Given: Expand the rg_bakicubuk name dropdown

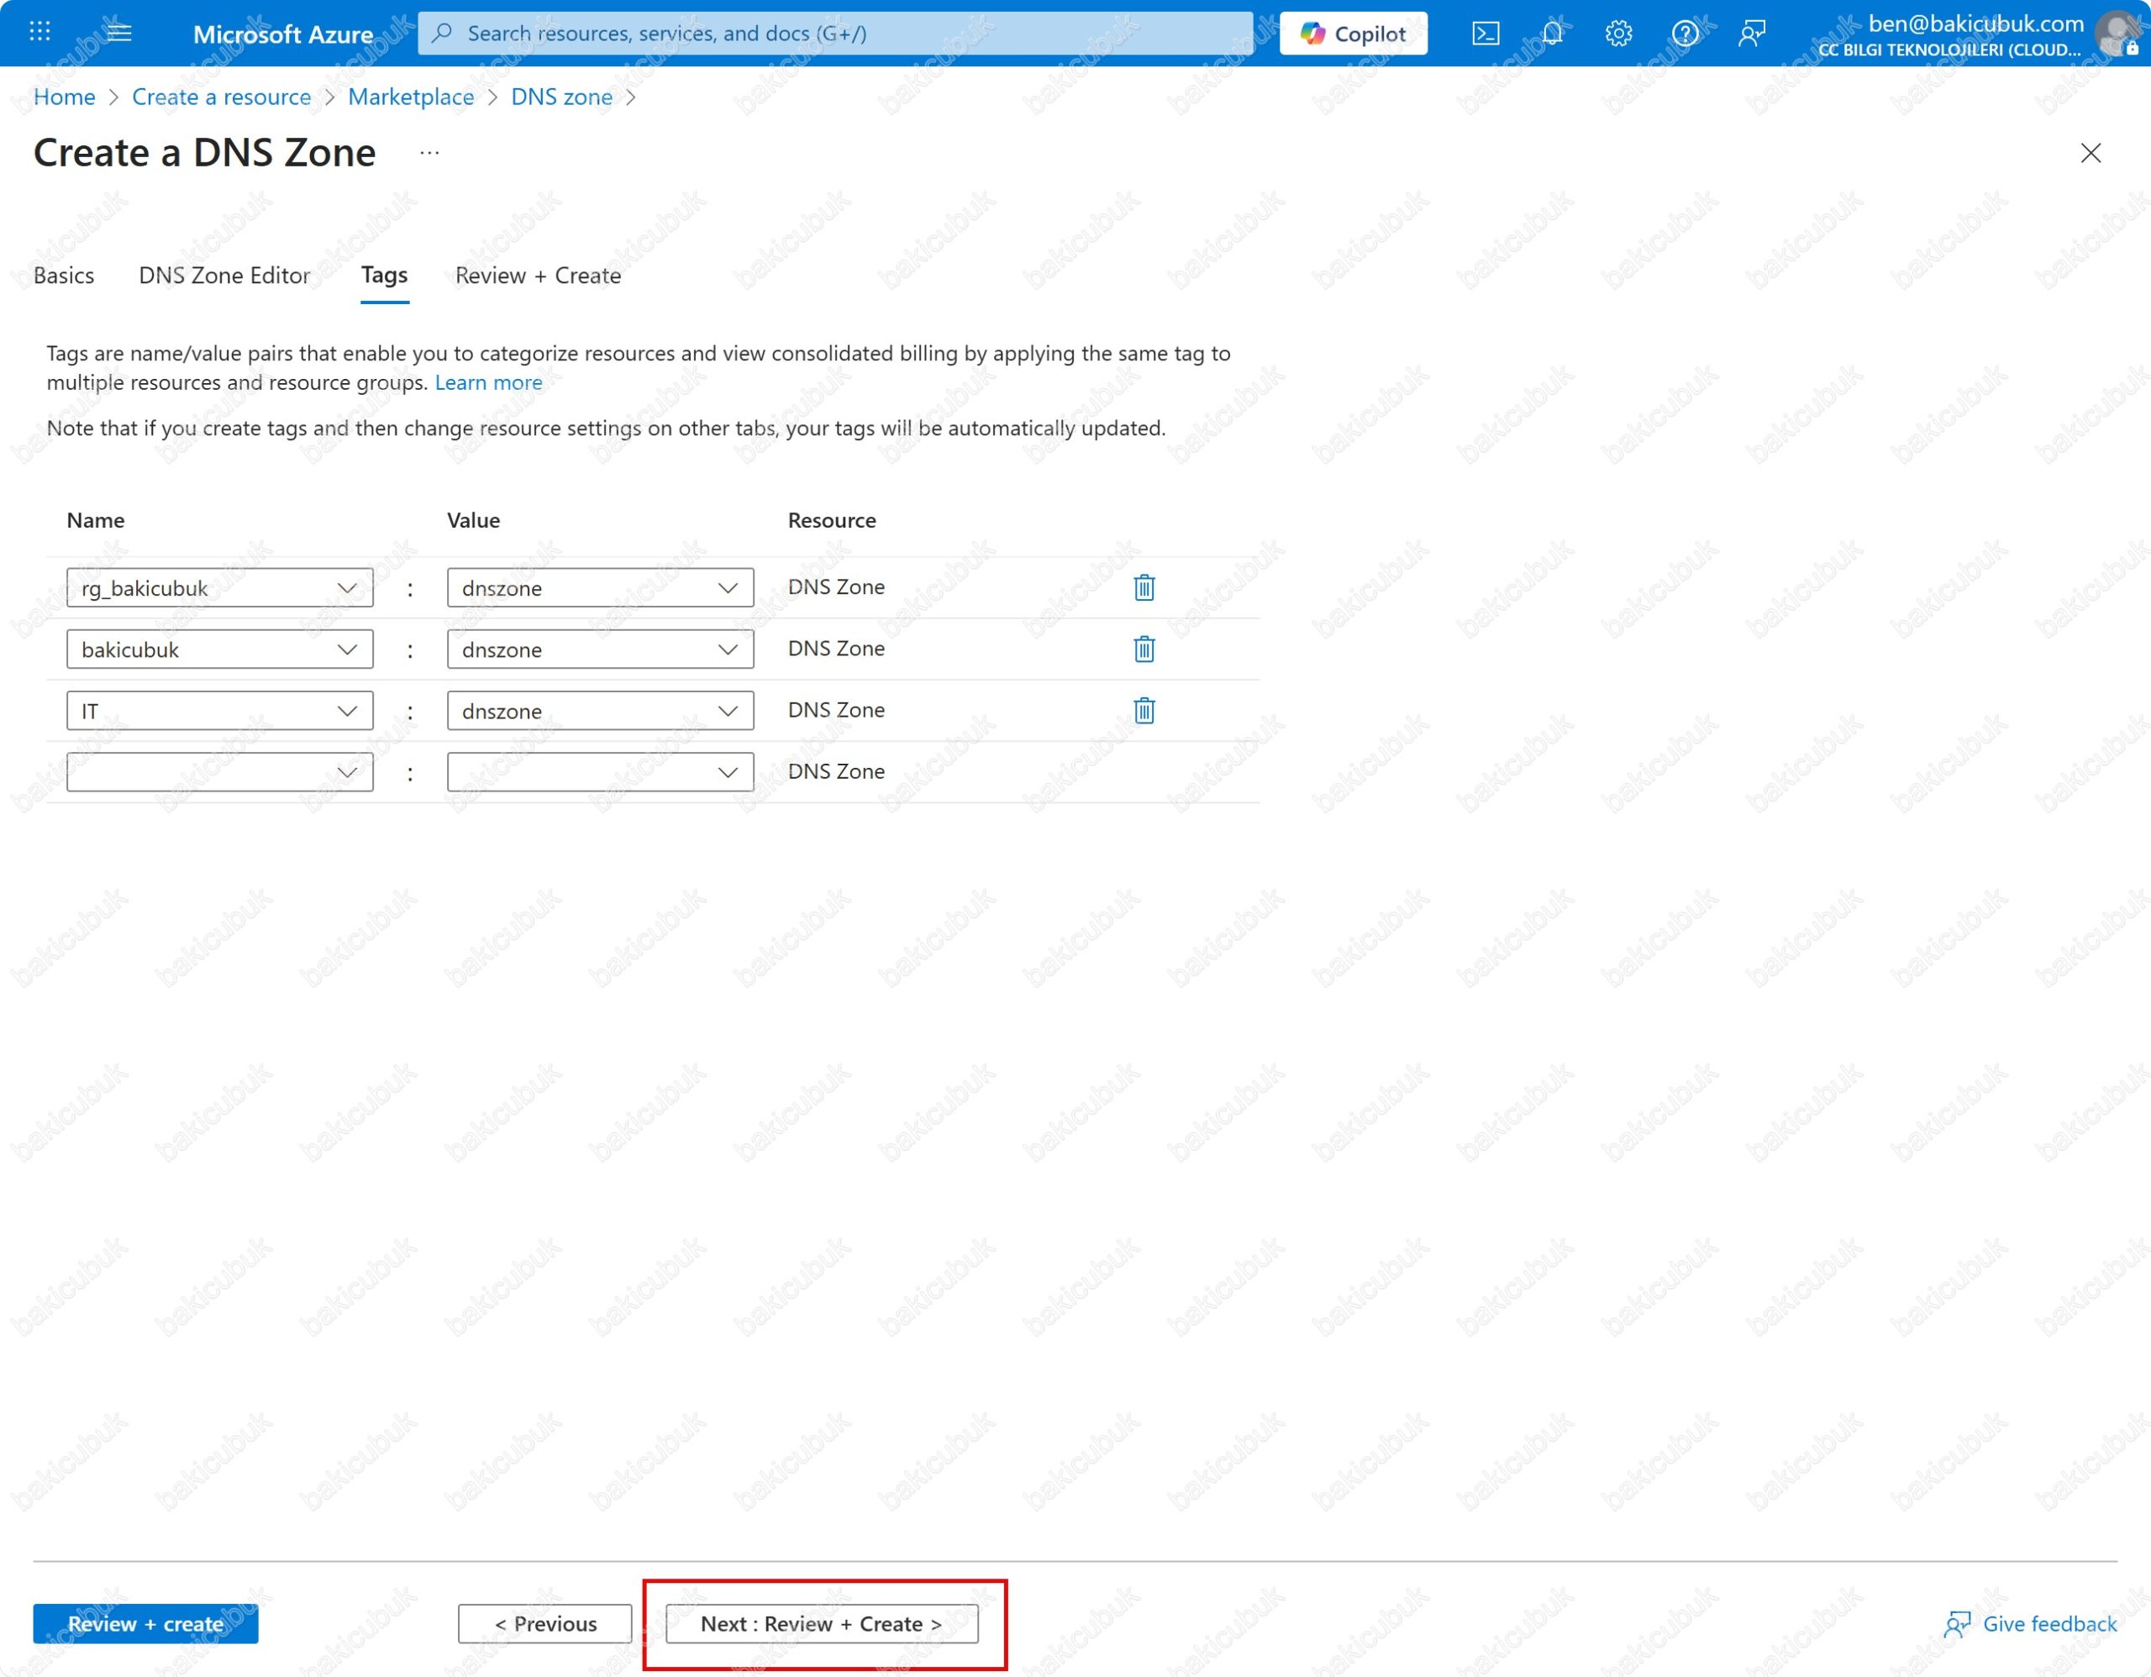Looking at the screenshot, I should pyautogui.click(x=347, y=588).
